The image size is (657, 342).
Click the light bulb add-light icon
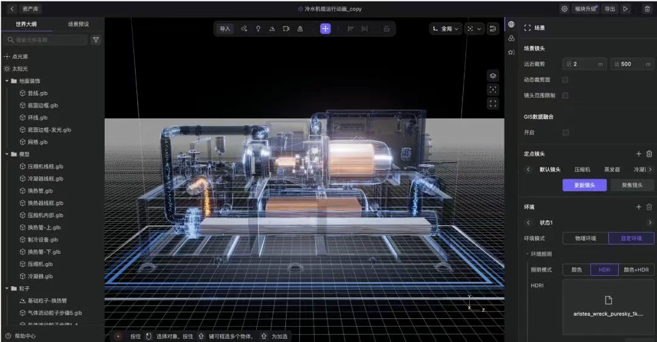pyautogui.click(x=258, y=29)
